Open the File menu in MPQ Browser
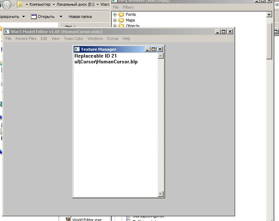 [116, 7]
